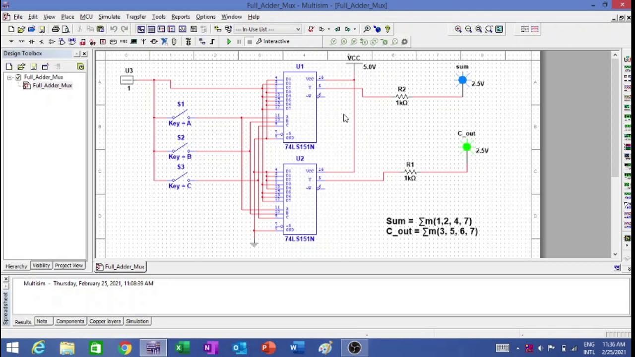Stop the simulation
The height and width of the screenshot is (357, 635).
pyautogui.click(x=250, y=42)
